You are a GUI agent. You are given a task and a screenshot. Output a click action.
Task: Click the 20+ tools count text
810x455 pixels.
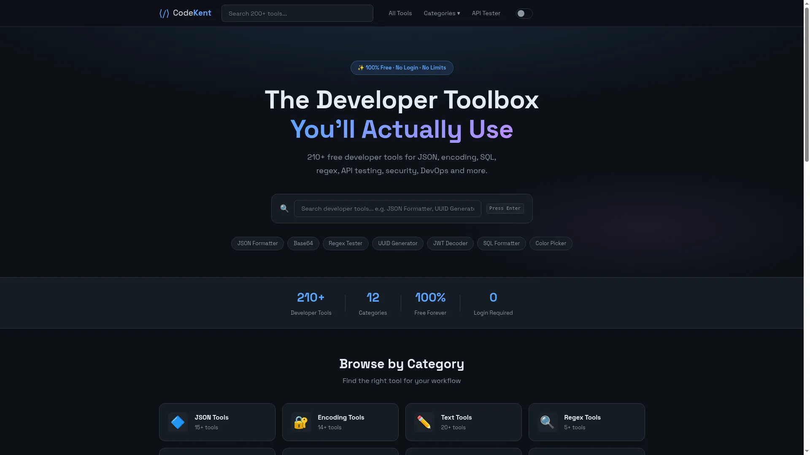453,428
